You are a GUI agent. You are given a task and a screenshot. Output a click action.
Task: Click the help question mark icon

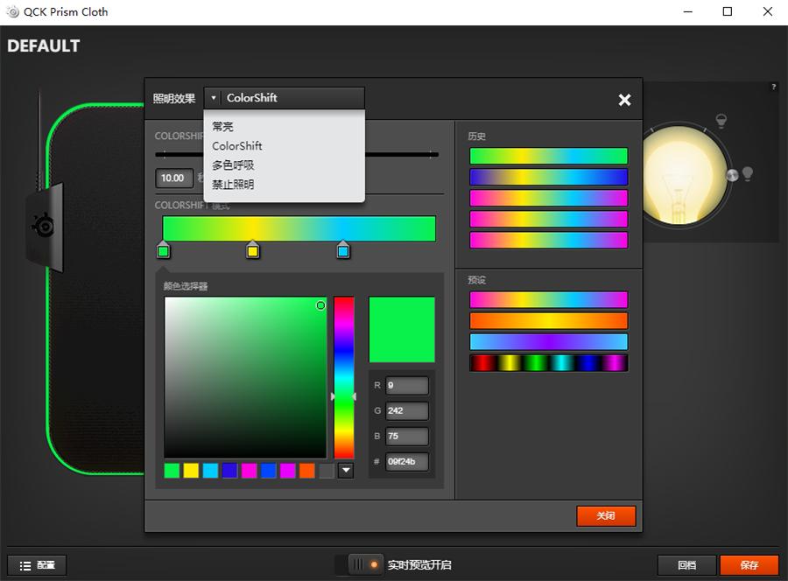pyautogui.click(x=773, y=87)
